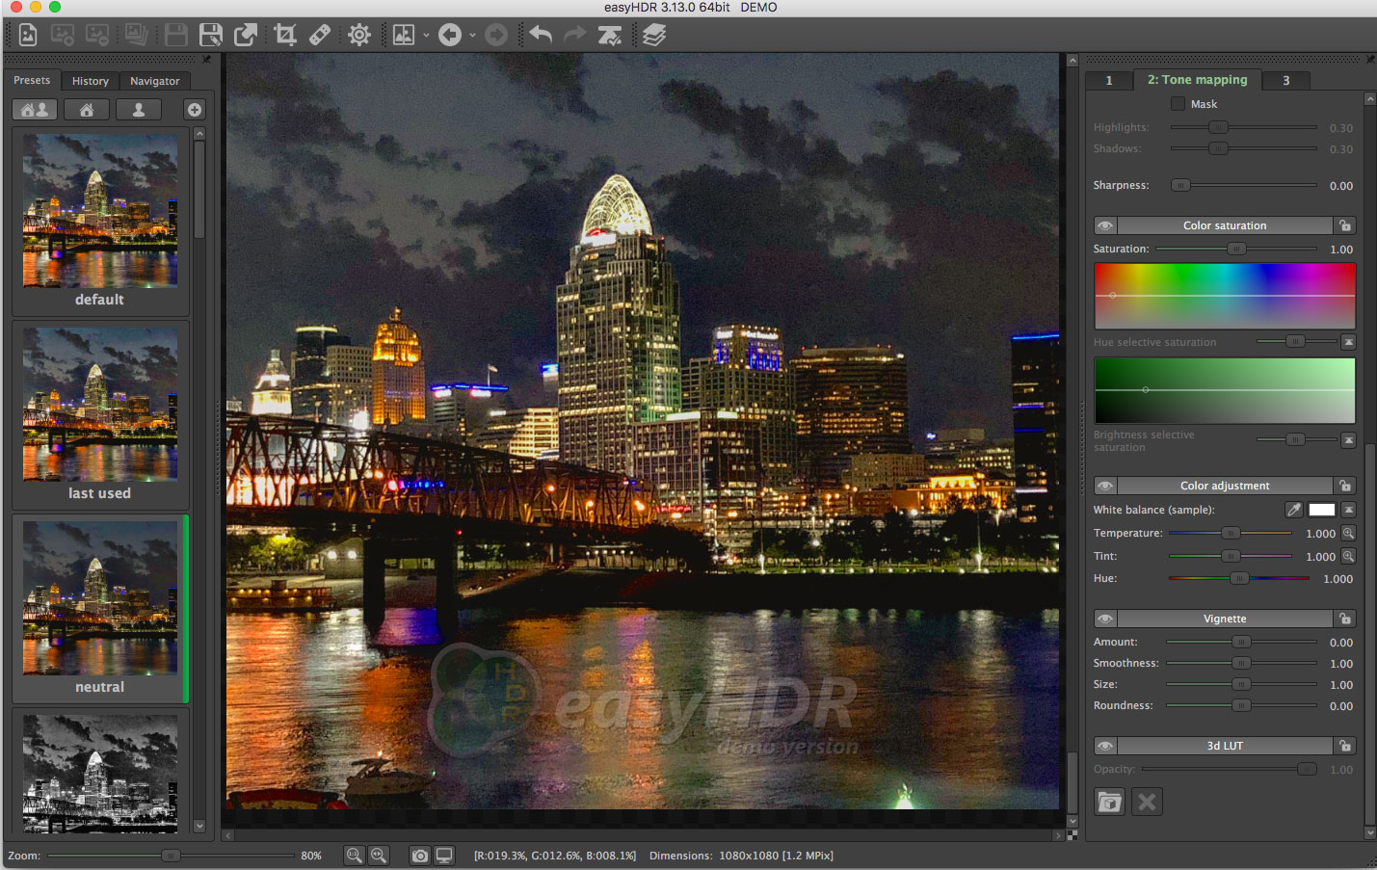Collapse the Vignette section header
The width and height of the screenshot is (1377, 870).
point(1225,619)
